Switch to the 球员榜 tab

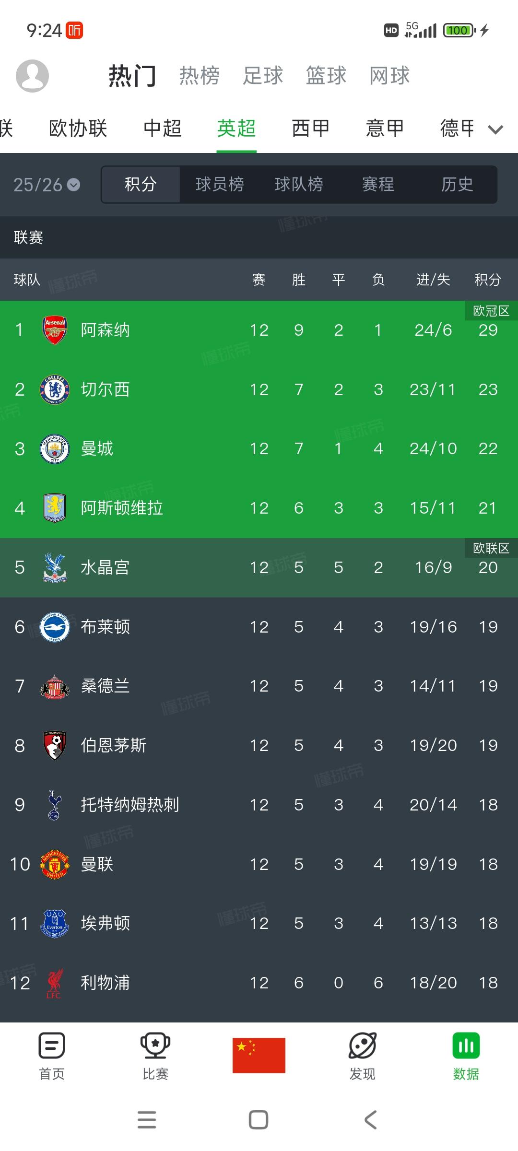220,184
